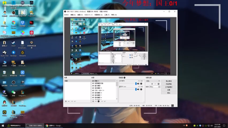The image size is (228, 128).
Task: Move the scene down with the Scenes down arrow
Action: (x=75, y=101)
